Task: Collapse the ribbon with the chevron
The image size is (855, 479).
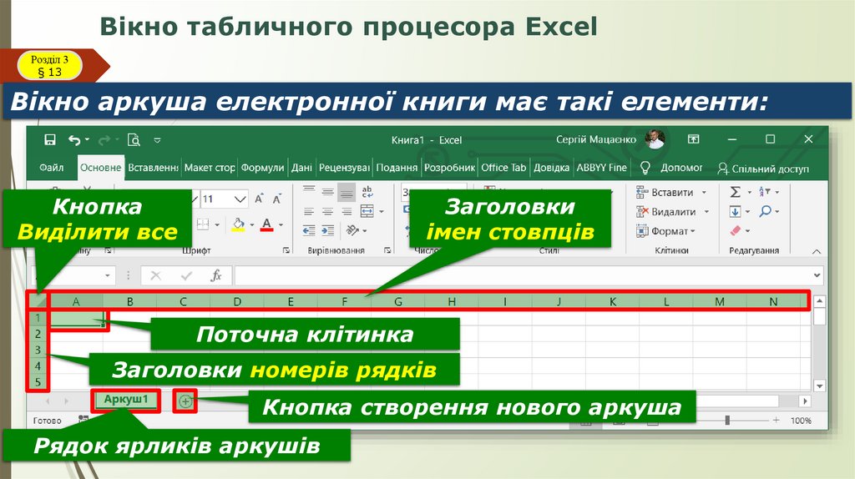Action: (817, 251)
